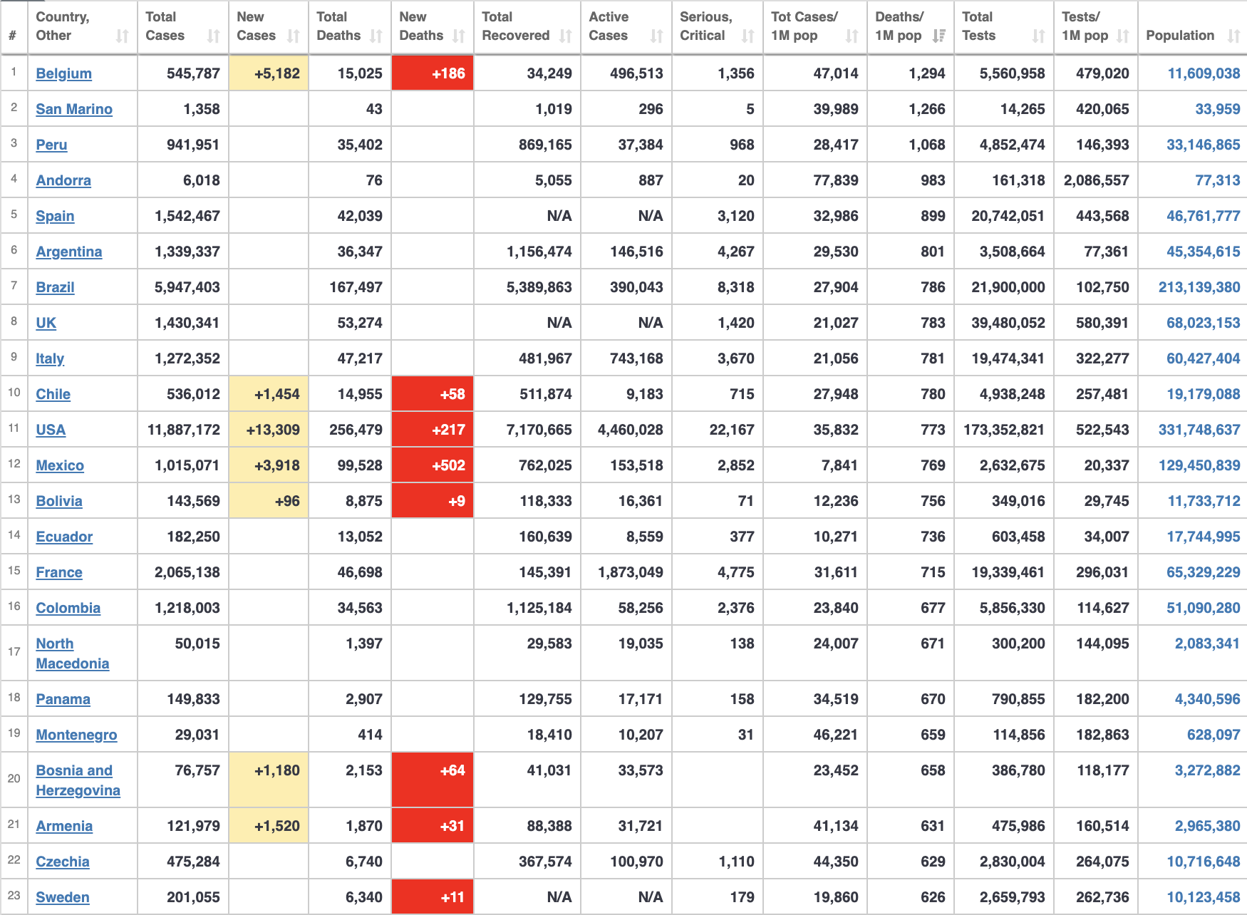The height and width of the screenshot is (915, 1247).
Task: Click Tests/1M pop sort arrows
Action: click(x=1123, y=36)
